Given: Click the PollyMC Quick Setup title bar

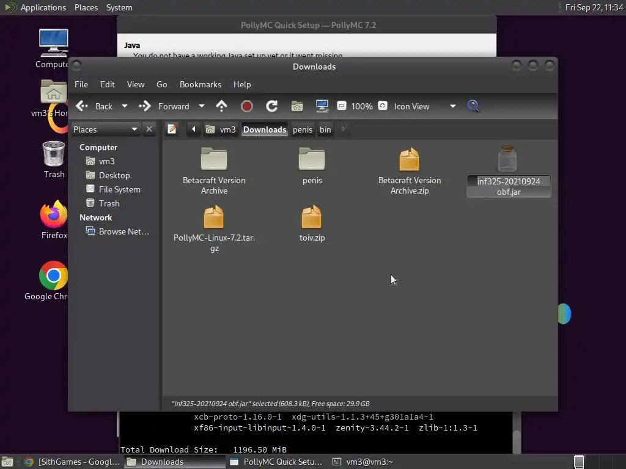Looking at the screenshot, I should pyautogui.click(x=307, y=24).
